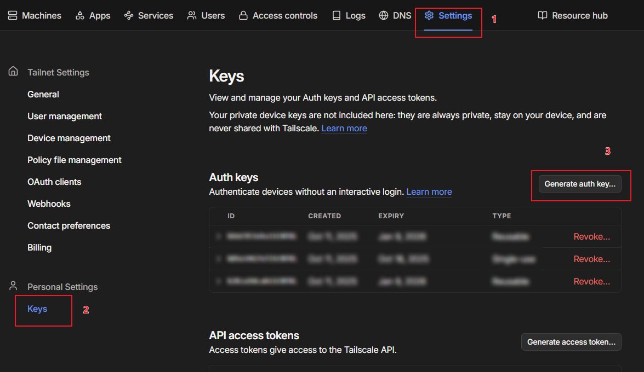Revoke the first auth key in list

tap(591, 236)
